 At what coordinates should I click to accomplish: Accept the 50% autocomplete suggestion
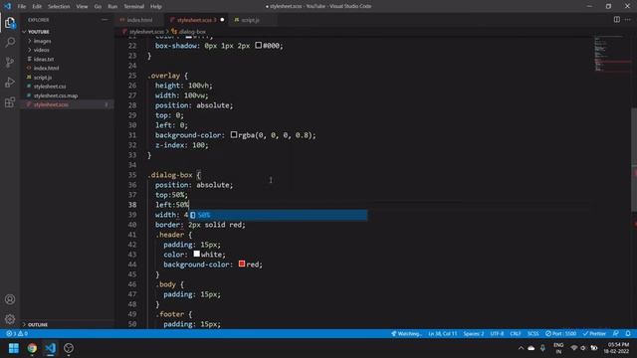(x=278, y=215)
